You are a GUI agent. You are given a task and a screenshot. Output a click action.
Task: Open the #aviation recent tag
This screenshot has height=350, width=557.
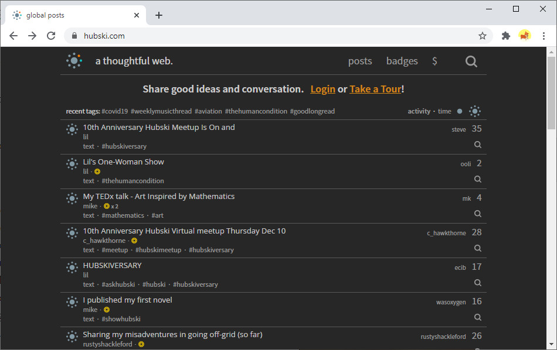[208, 111]
